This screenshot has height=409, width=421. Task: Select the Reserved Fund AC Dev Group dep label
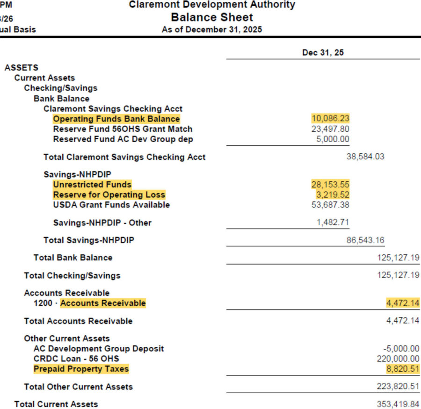point(123,139)
